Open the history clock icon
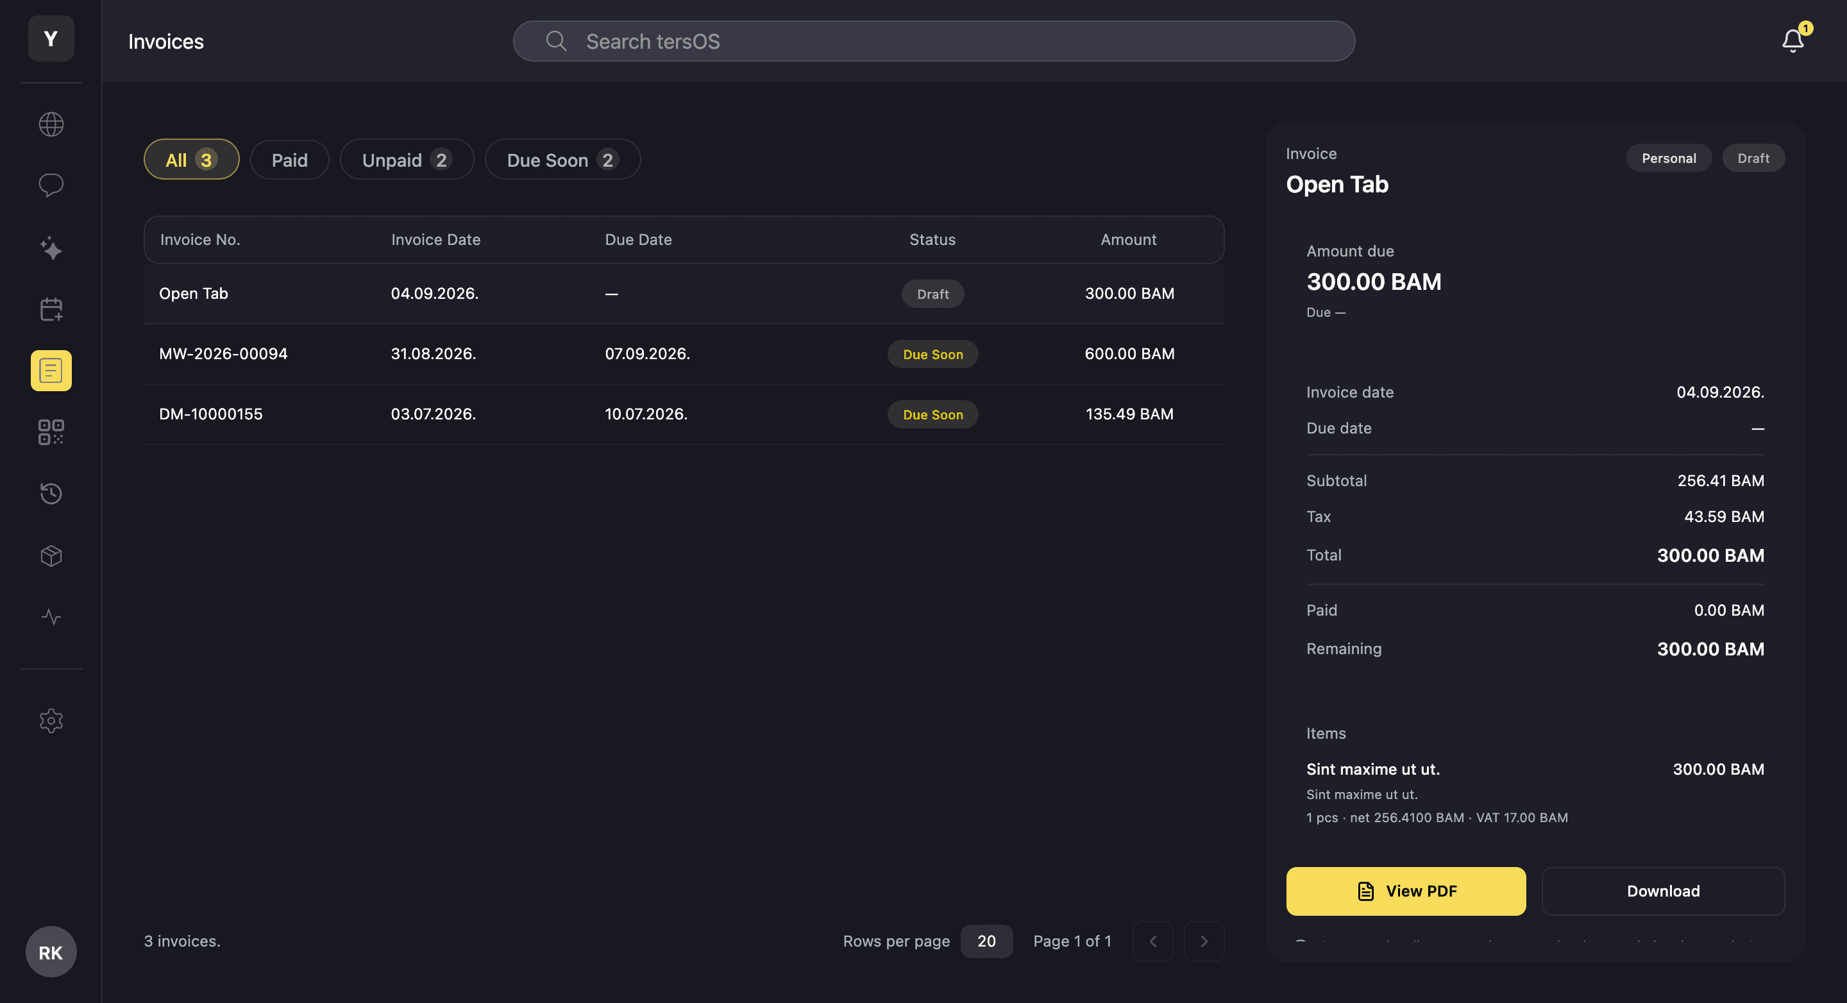The height and width of the screenshot is (1003, 1847). click(51, 493)
